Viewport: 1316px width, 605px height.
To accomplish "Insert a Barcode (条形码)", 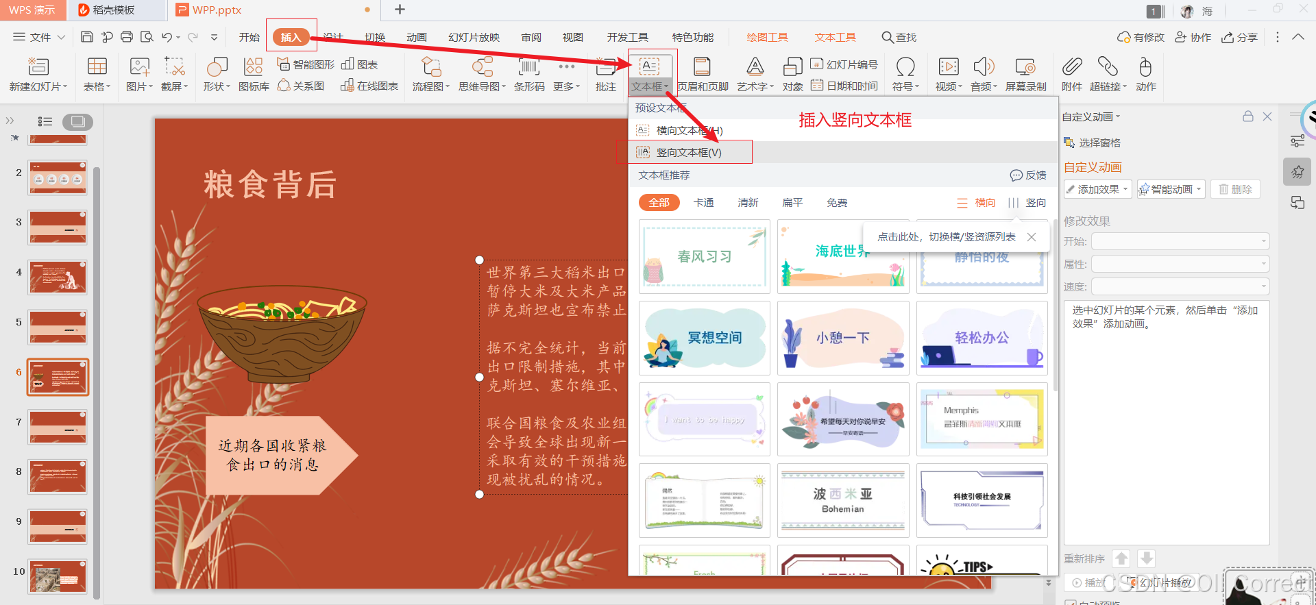I will [x=529, y=74].
